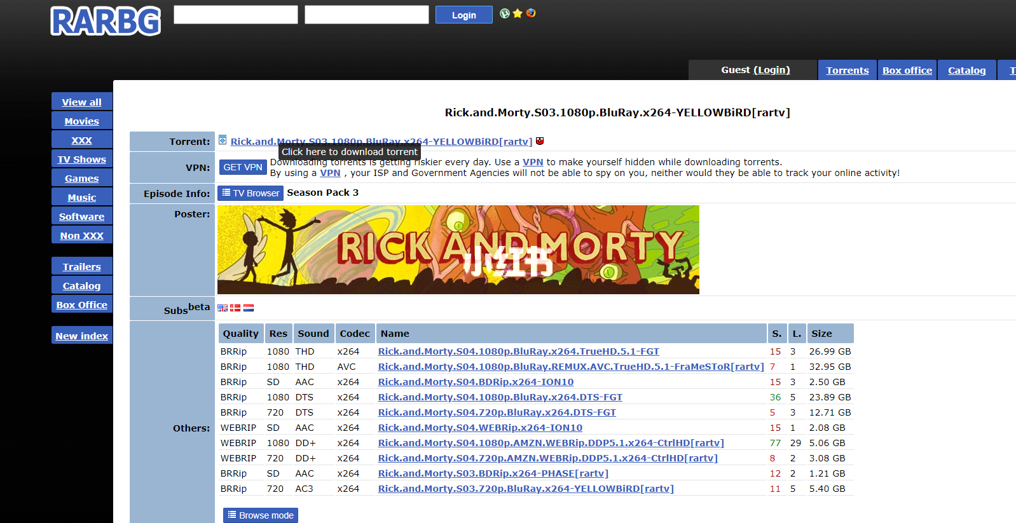
Task: Click the GET VPN button
Action: point(243,167)
